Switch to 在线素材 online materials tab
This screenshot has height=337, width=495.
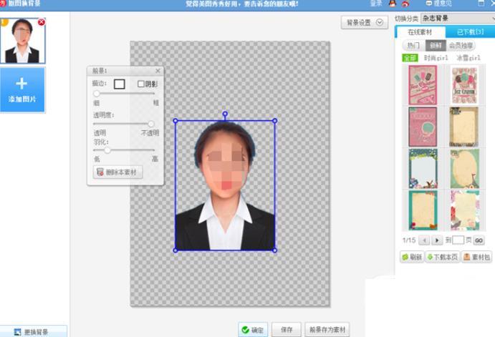(x=420, y=32)
